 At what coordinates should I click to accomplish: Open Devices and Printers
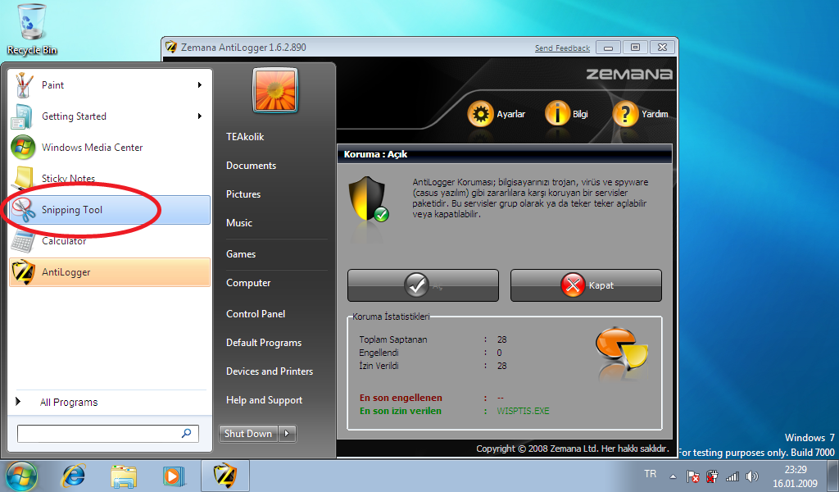270,371
